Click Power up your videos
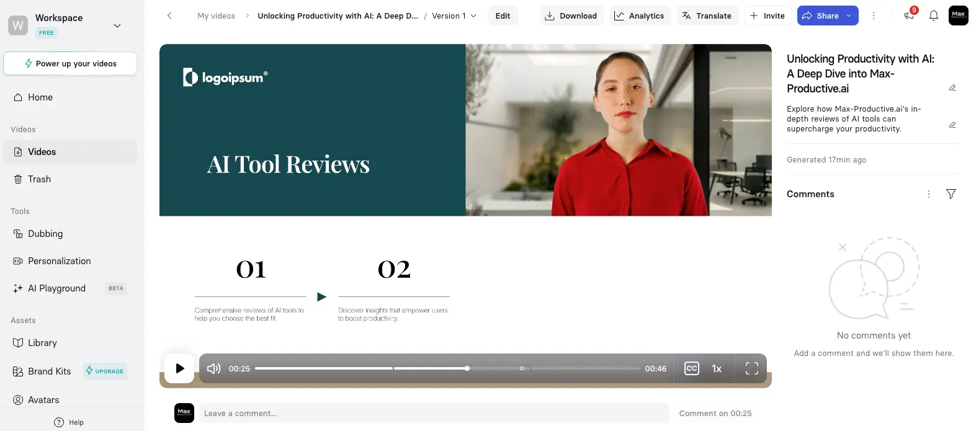The height and width of the screenshot is (431, 971). [70, 63]
